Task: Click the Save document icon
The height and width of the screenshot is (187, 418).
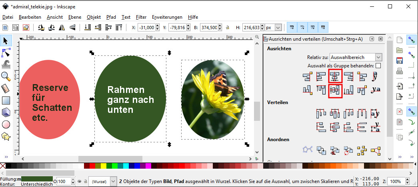Action: pyautogui.click(x=399, y=61)
